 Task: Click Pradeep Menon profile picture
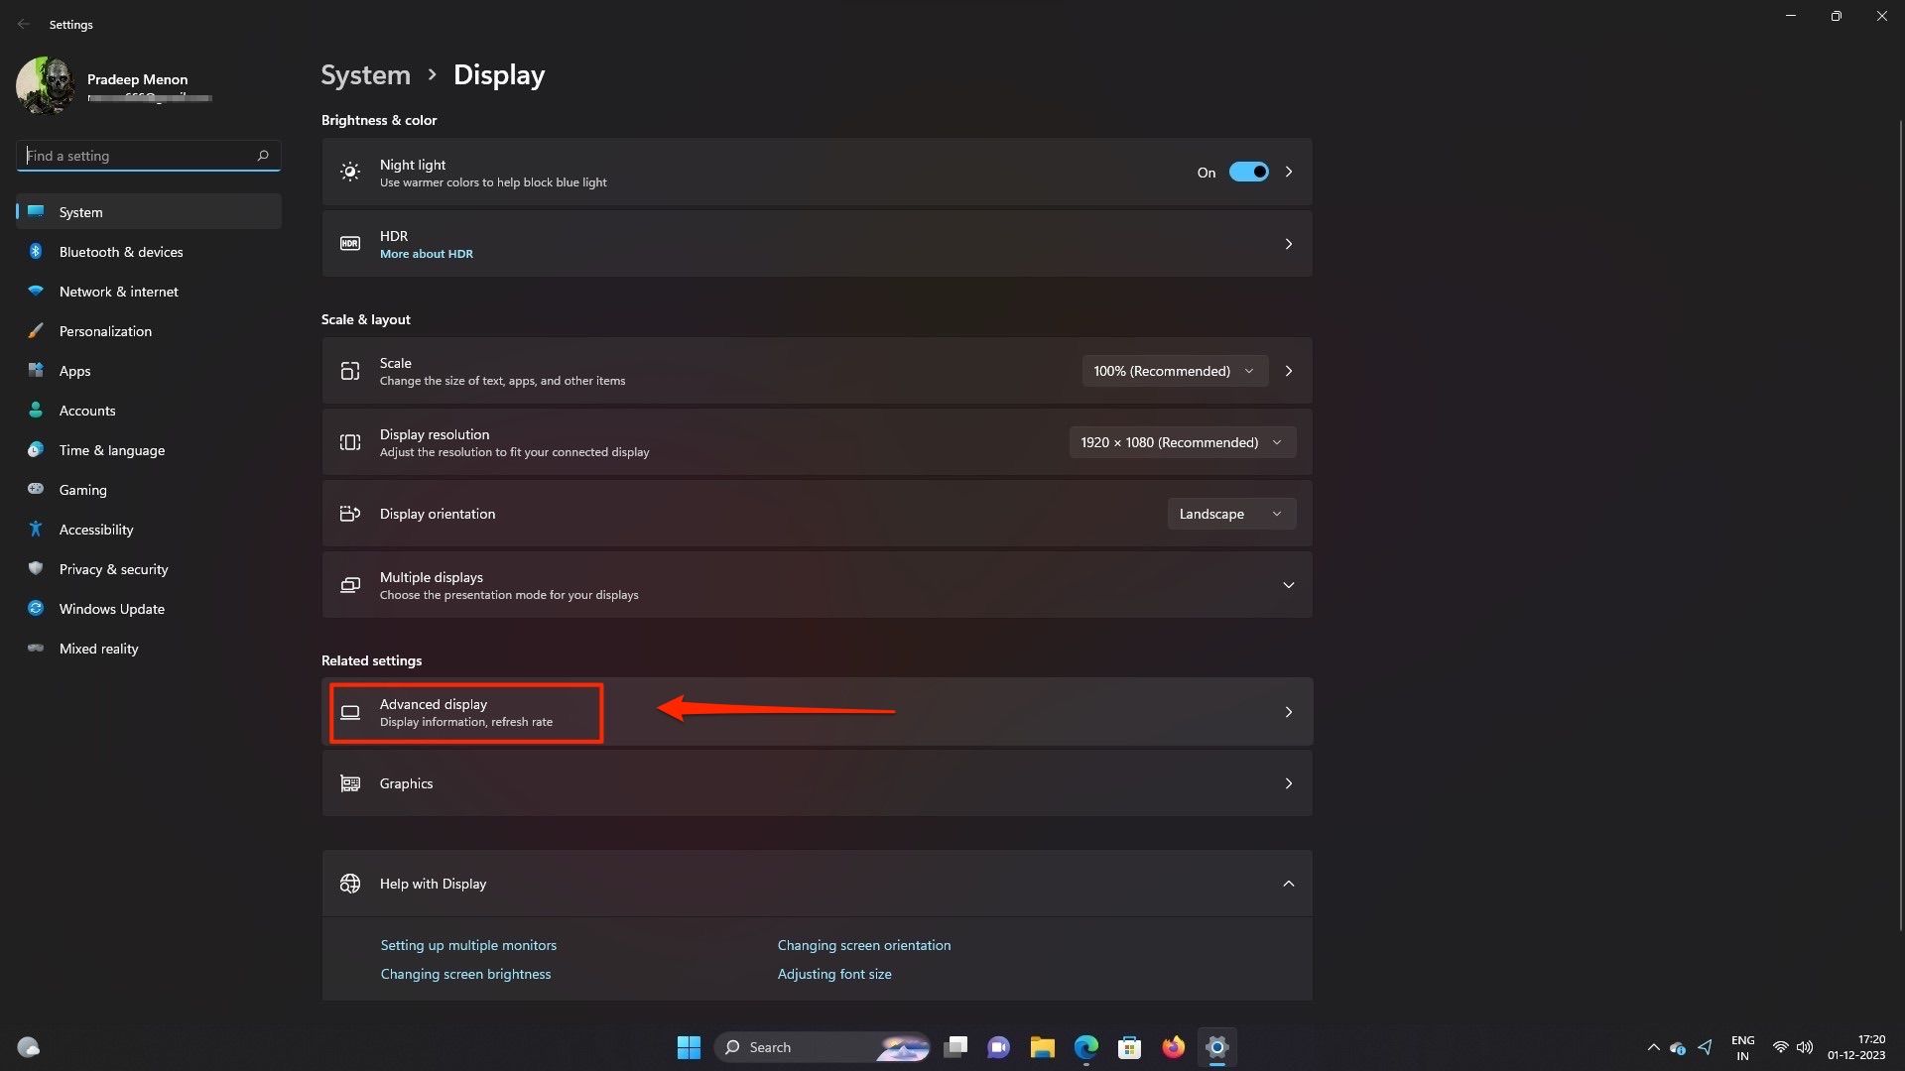click(46, 84)
